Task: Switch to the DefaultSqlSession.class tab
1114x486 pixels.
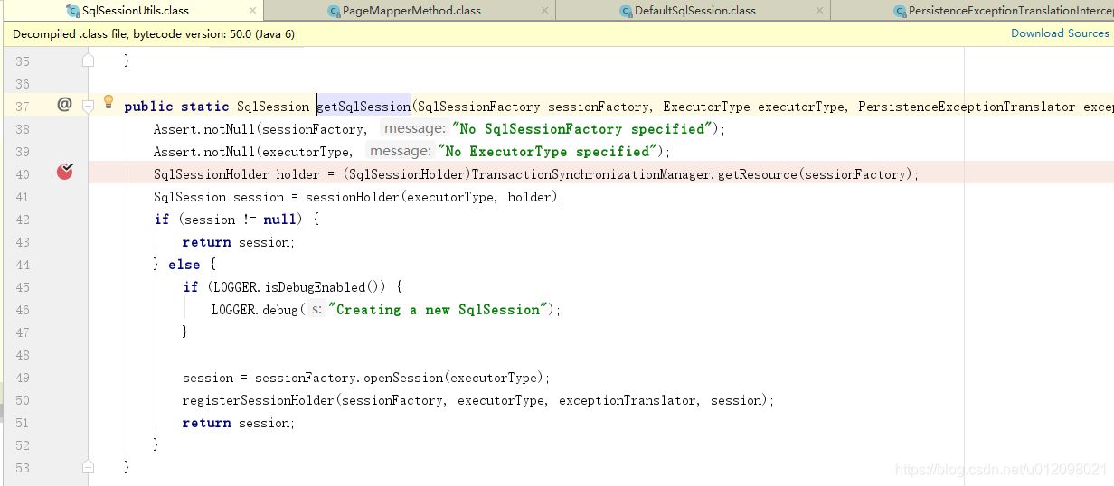Action: click(x=694, y=11)
